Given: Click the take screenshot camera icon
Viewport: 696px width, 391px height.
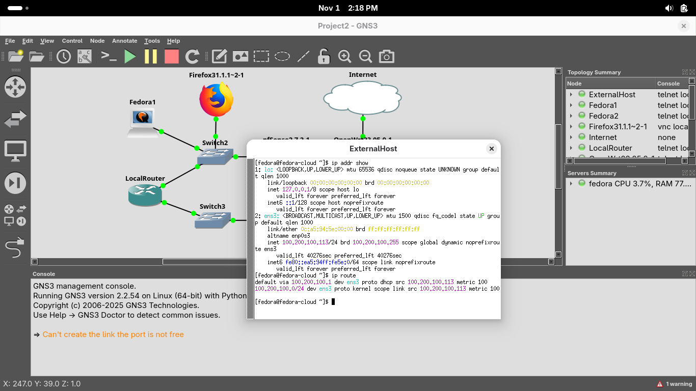Looking at the screenshot, I should pos(387,57).
